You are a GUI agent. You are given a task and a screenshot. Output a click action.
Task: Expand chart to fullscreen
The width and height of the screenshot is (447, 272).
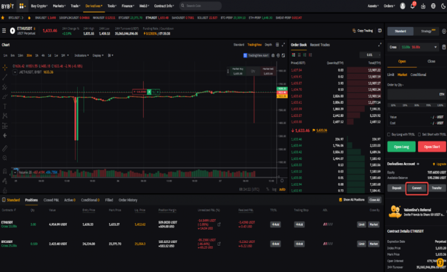[283, 45]
